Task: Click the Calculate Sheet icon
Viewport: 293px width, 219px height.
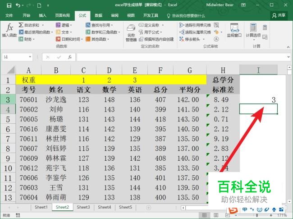Action: point(265,37)
